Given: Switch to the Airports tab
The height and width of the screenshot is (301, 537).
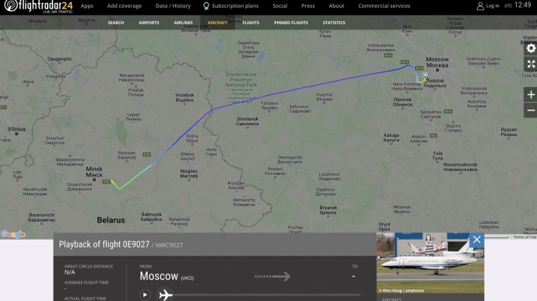Looking at the screenshot, I should [149, 23].
